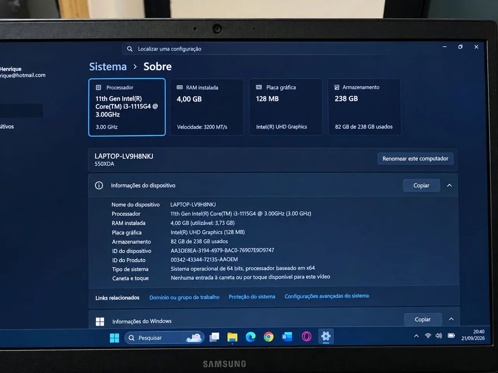Open Wi-Fi network status in tray
The width and height of the screenshot is (498, 373).
[x=428, y=336]
